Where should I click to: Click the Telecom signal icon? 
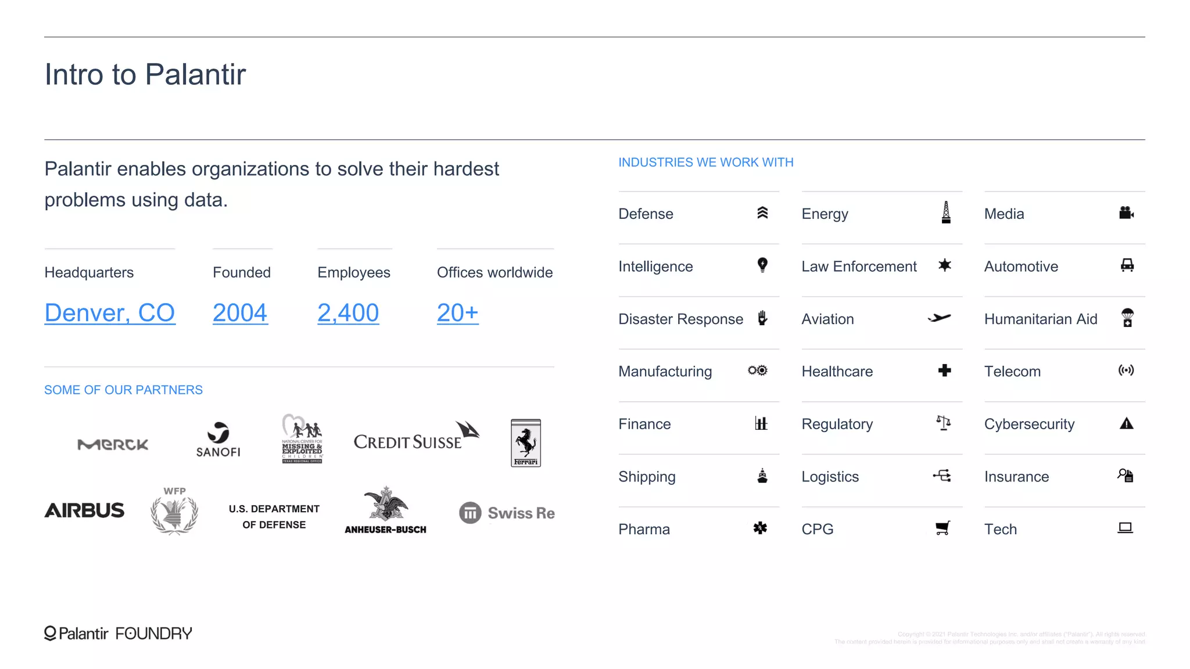1126,371
